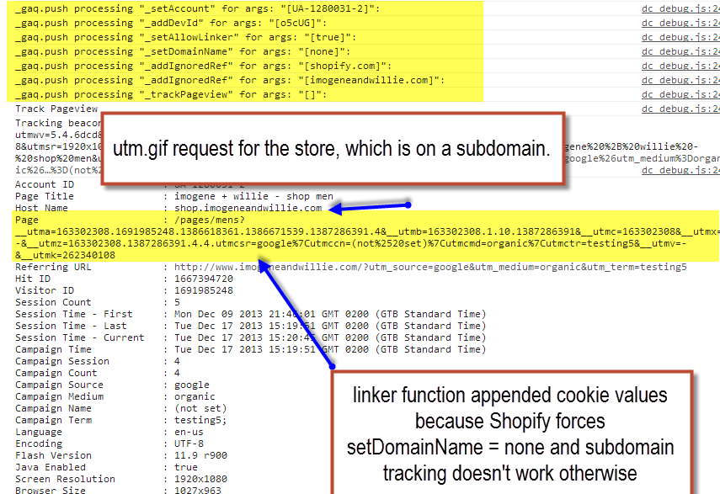Select the _setAccount UA-1280031-2 log line
The image size is (720, 494).
(x=197, y=8)
